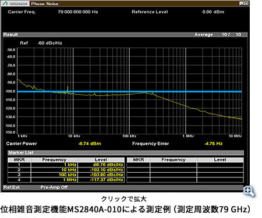Click the left Level column header
262x218 pixels.
(101, 160)
